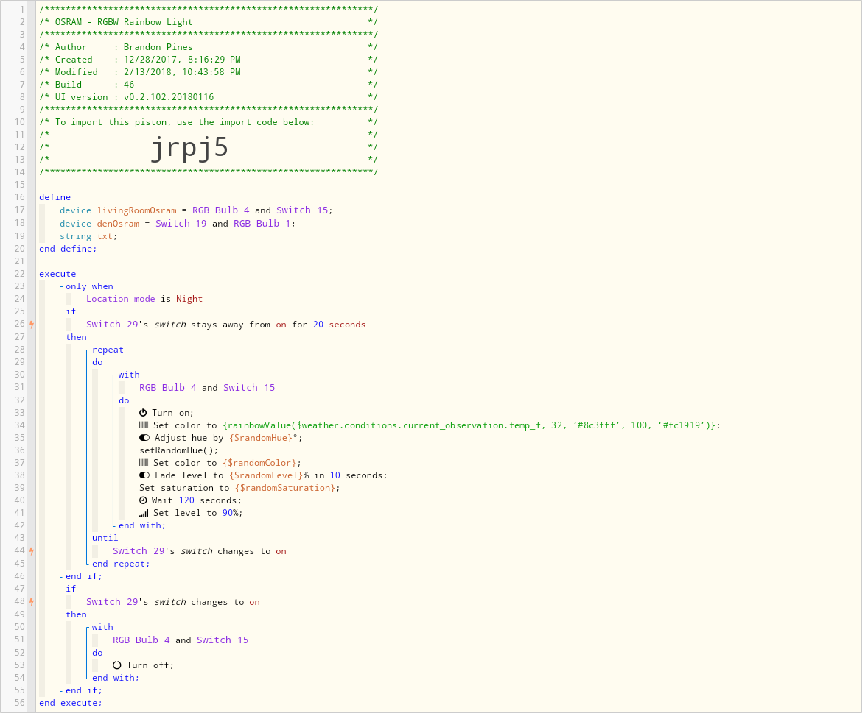This screenshot has height=719, width=868.
Task: Click the lightning bolt icon on line 48
Action: coord(32,602)
